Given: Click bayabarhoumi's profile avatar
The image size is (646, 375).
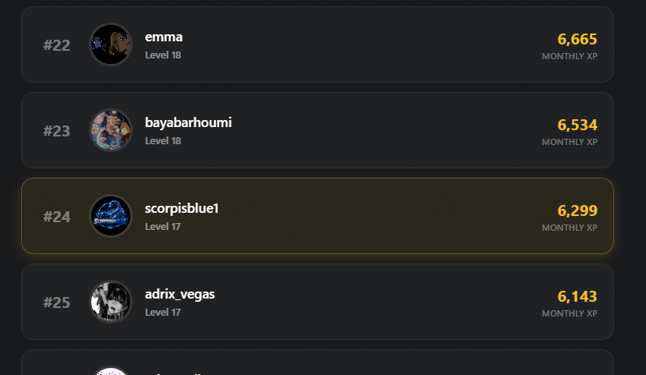Looking at the screenshot, I should [x=111, y=130].
